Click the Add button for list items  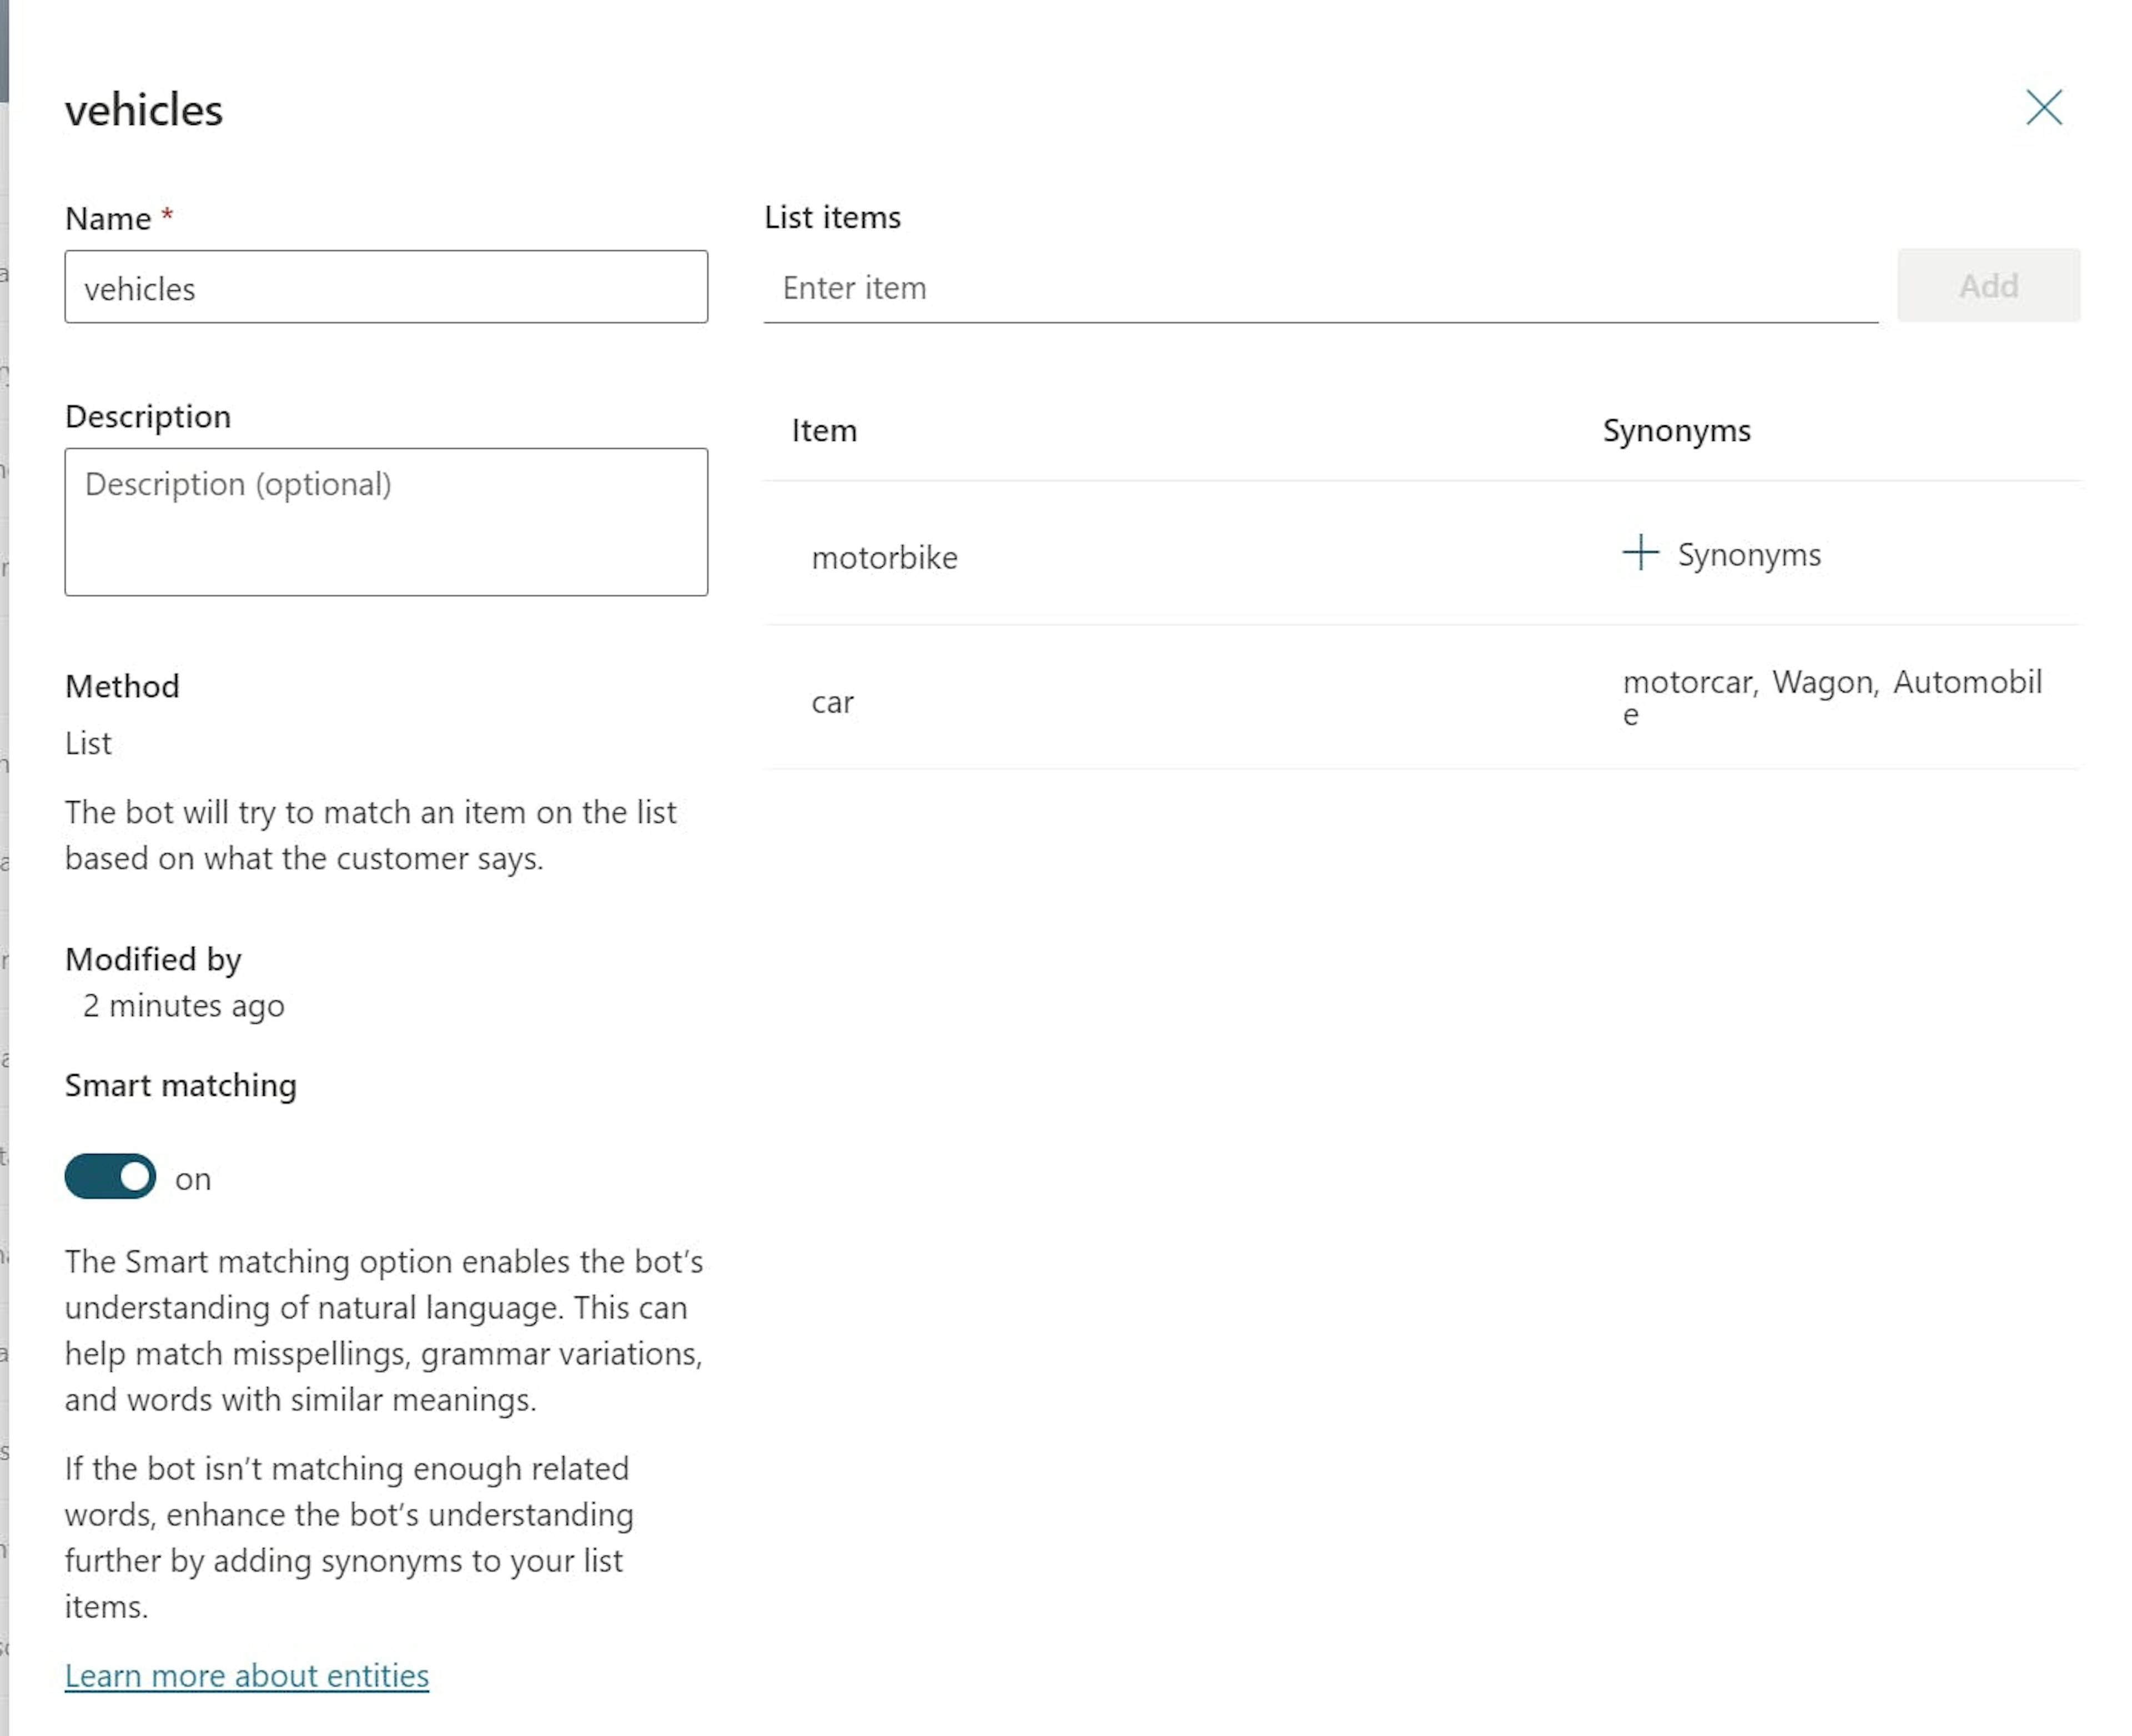(1988, 287)
